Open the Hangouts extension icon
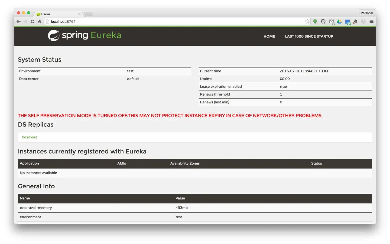This screenshot has width=390, height=244. [315, 22]
